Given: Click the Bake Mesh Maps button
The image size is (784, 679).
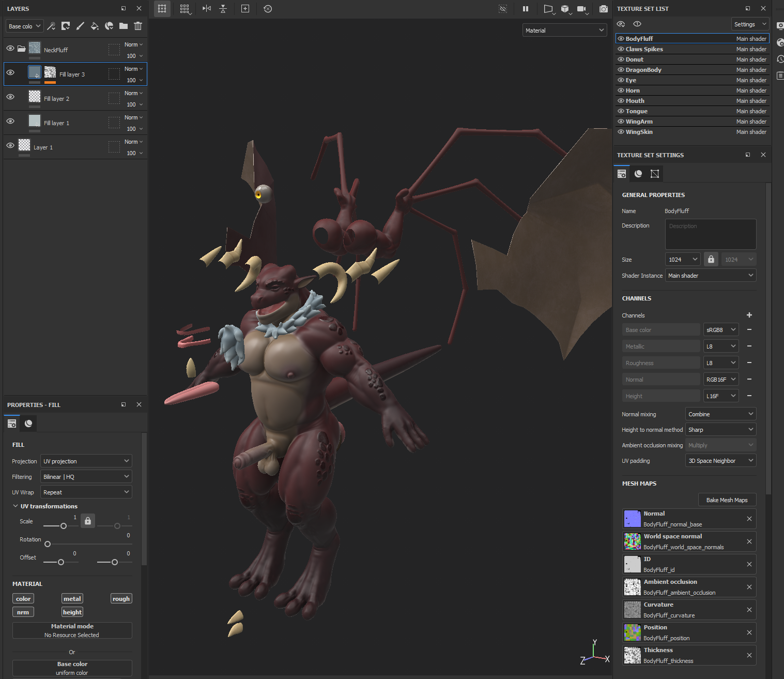Looking at the screenshot, I should pos(727,500).
